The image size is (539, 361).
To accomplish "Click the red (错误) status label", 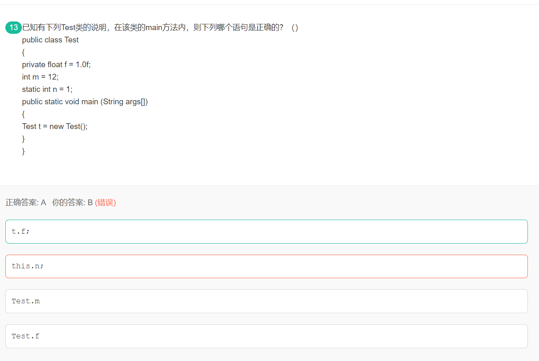I will pos(105,203).
